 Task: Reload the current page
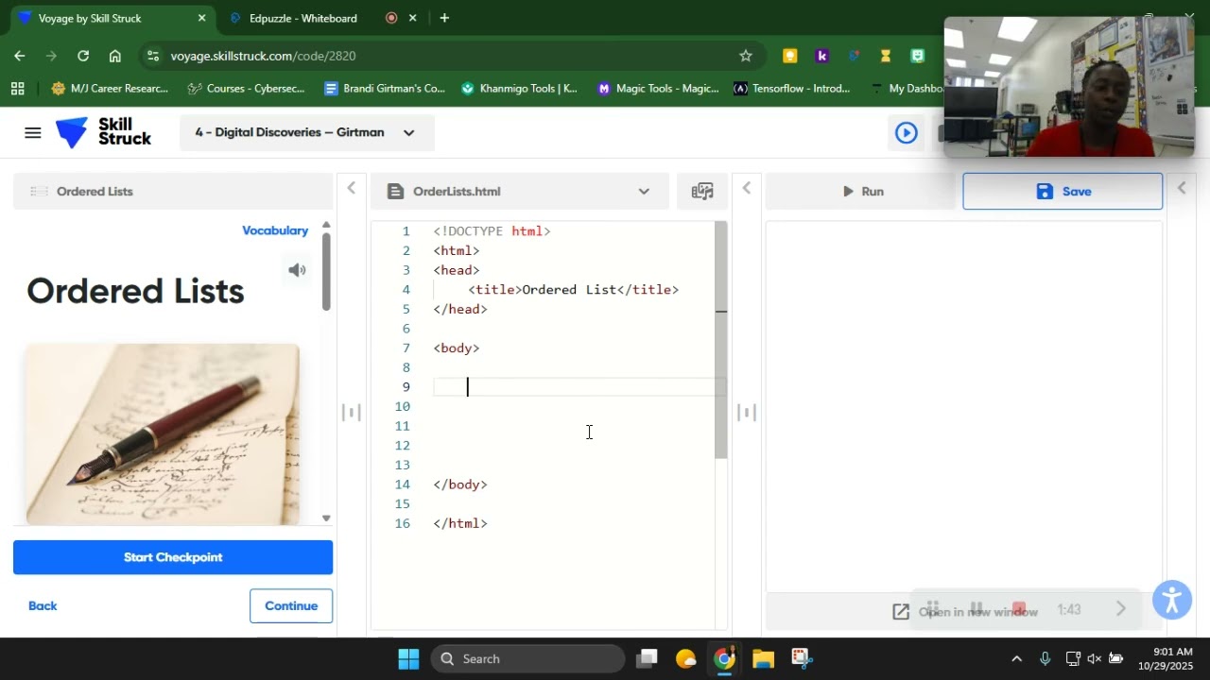[x=83, y=56]
